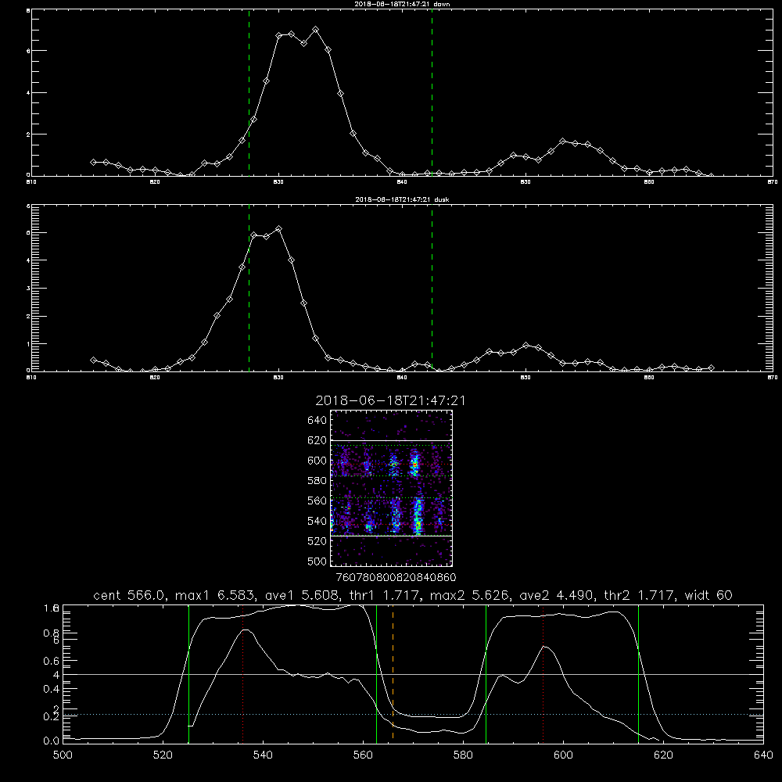The width and height of the screenshot is (782, 782).
Task: Click the right red dotted line in bottom plot
Action: coord(543,673)
